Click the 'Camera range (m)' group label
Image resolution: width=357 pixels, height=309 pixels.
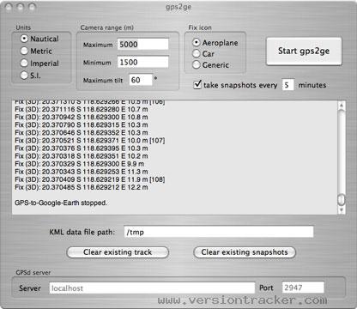tap(107, 27)
